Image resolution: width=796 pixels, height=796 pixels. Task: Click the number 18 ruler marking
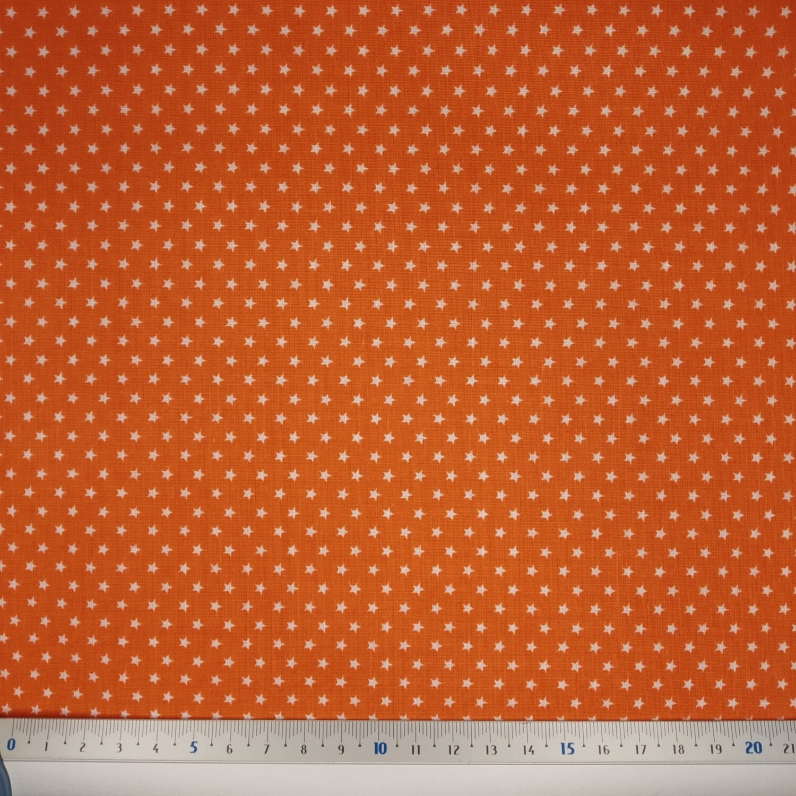[678, 750]
